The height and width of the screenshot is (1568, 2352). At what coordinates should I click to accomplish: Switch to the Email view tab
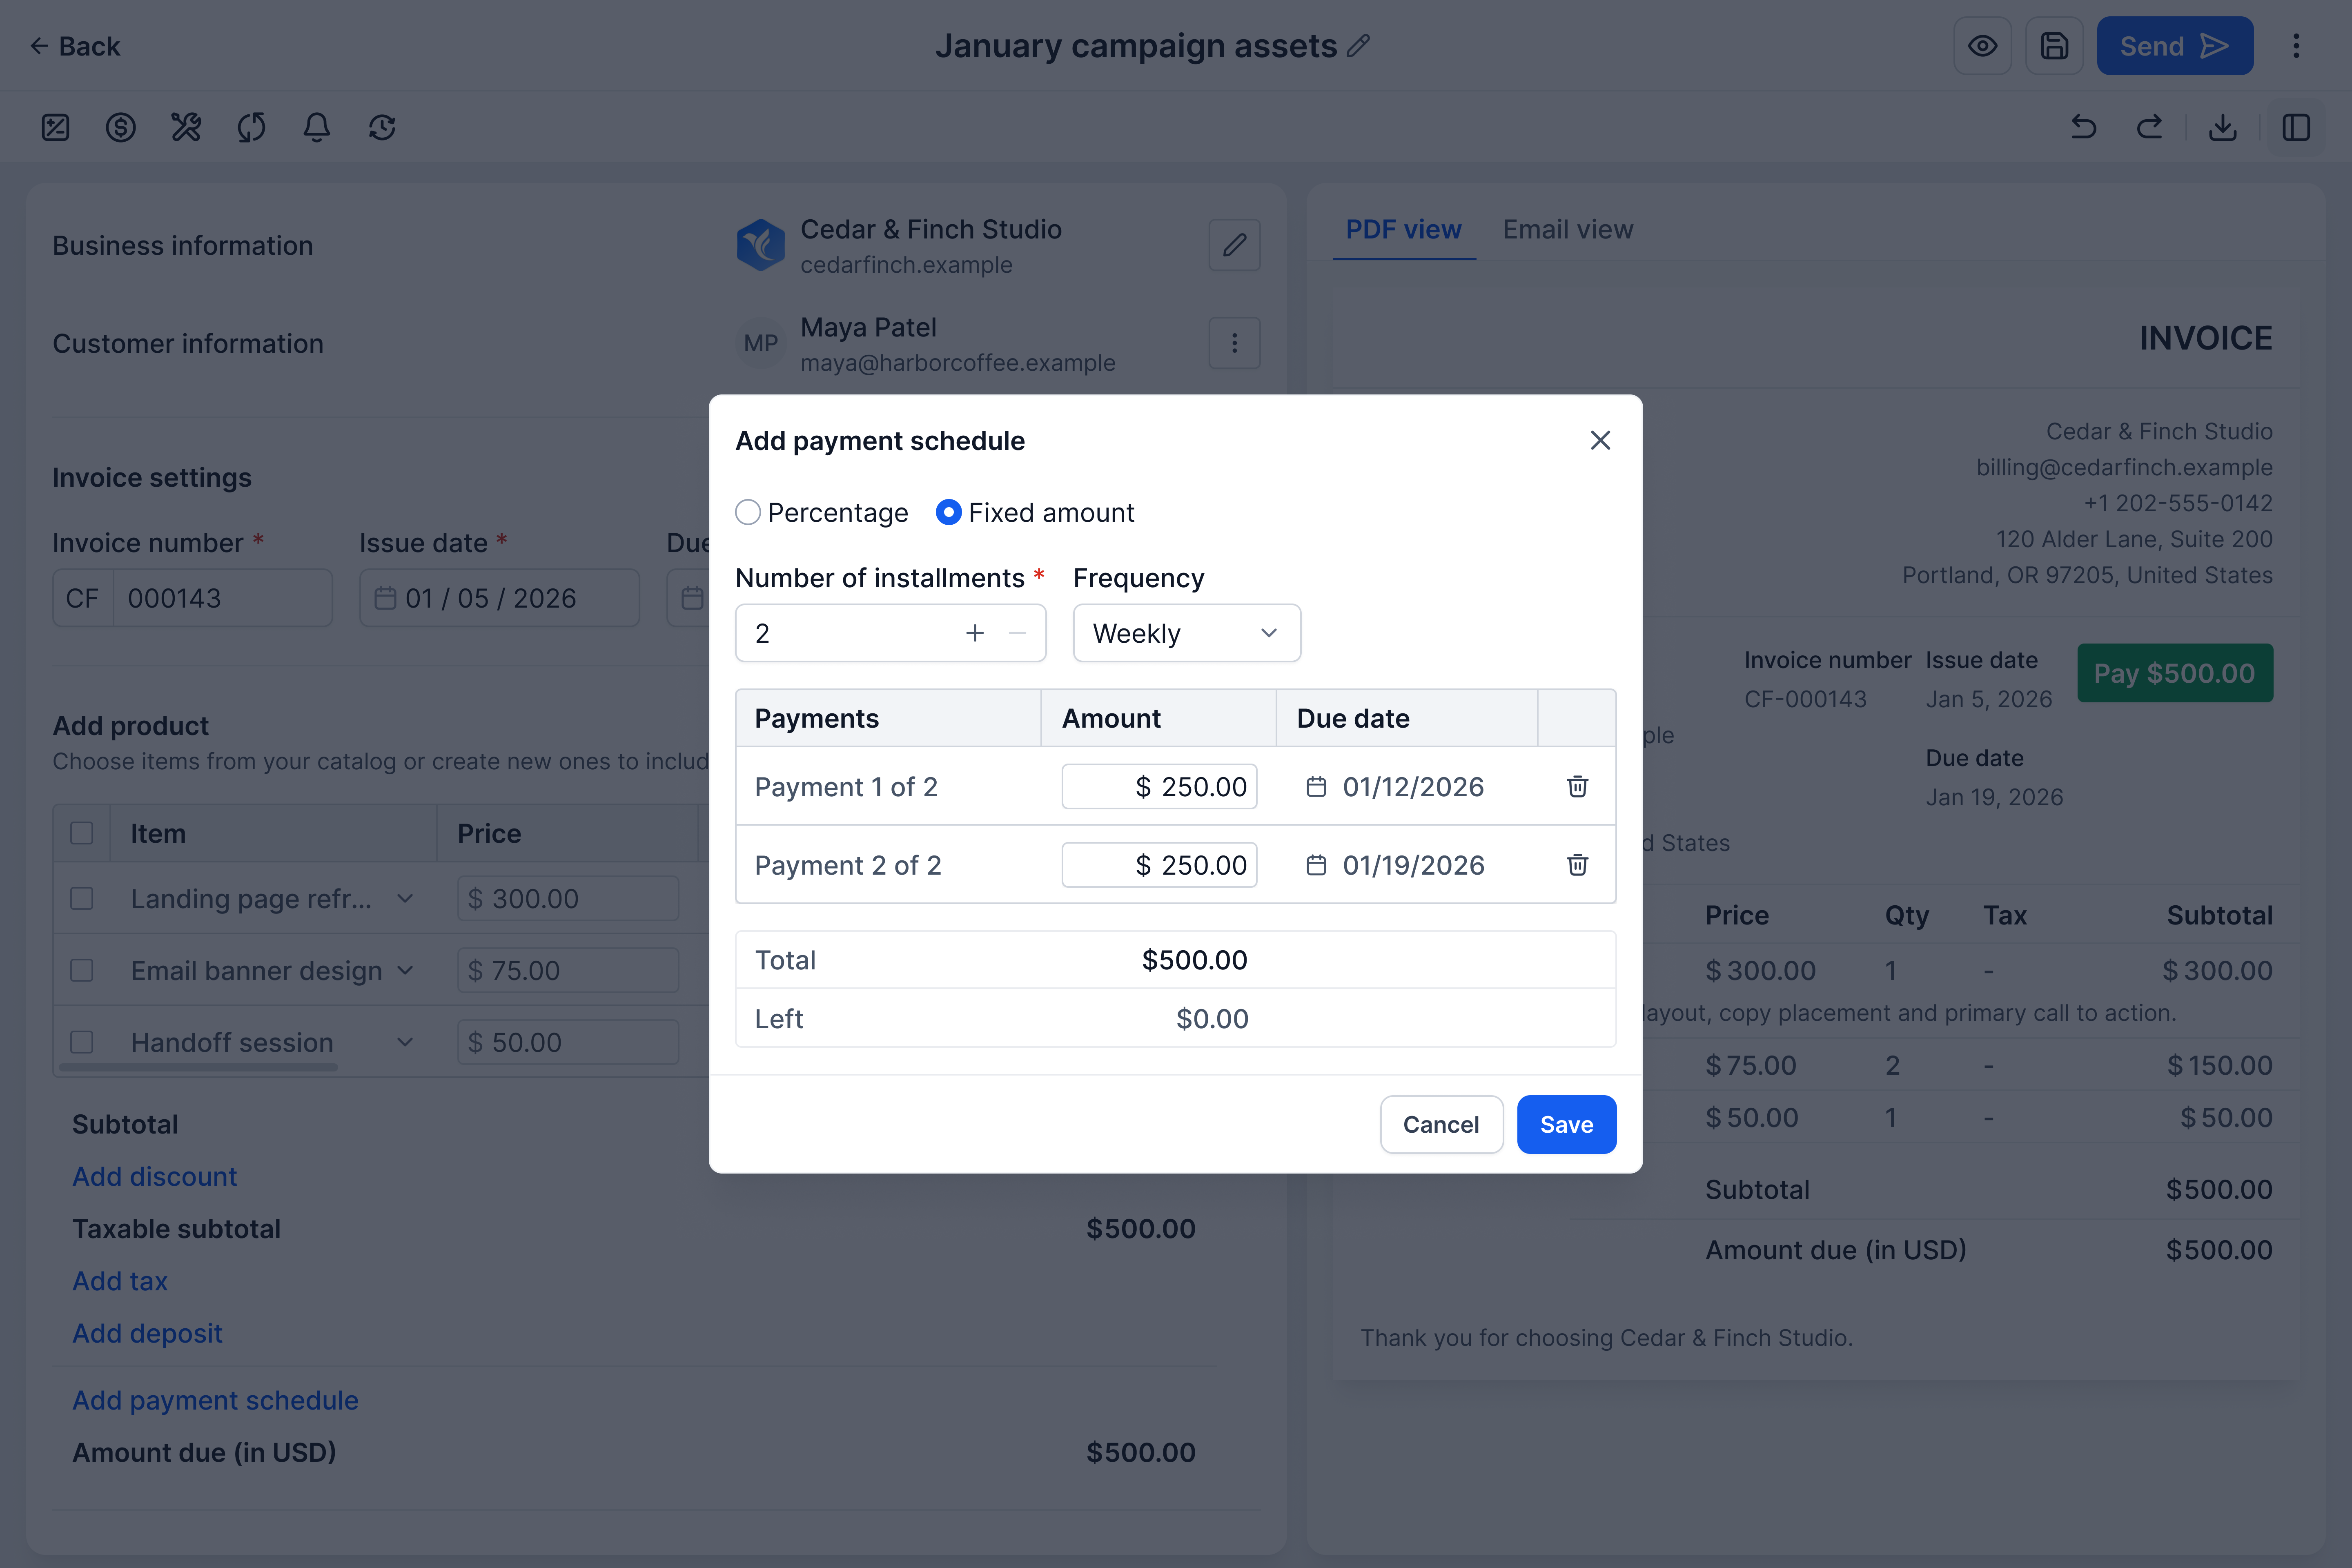click(1567, 229)
